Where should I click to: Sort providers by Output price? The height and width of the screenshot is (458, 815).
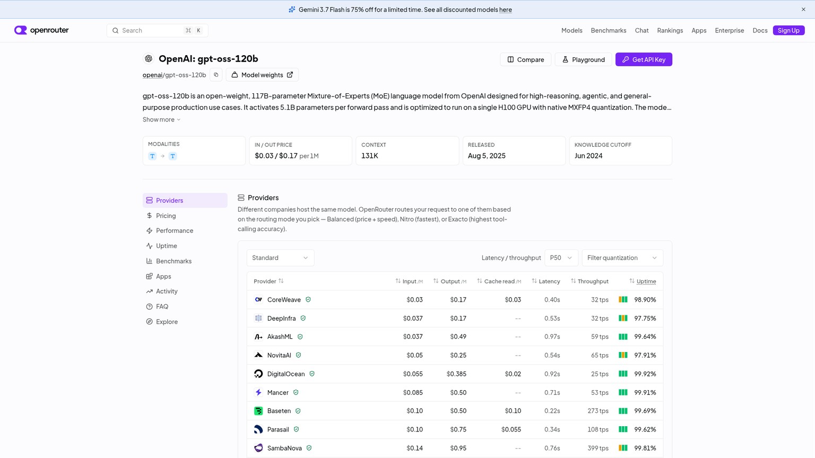(450, 281)
